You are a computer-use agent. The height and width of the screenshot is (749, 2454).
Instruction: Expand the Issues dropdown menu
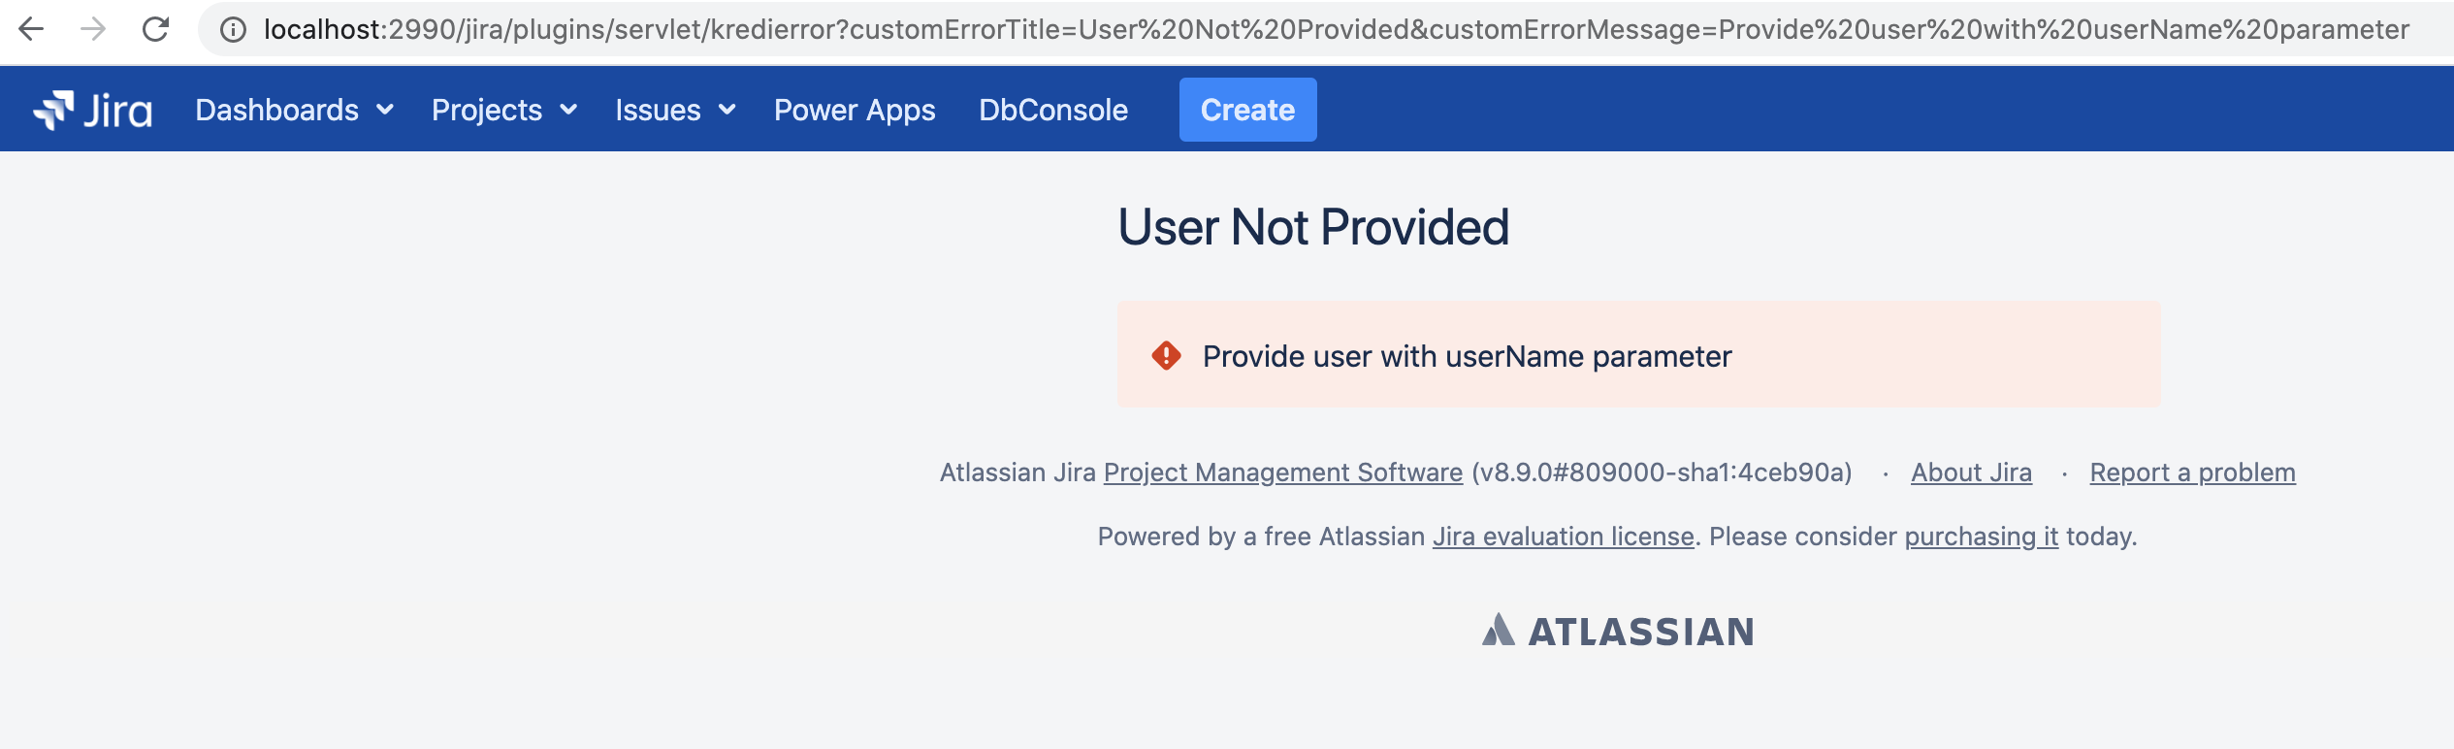(x=675, y=110)
